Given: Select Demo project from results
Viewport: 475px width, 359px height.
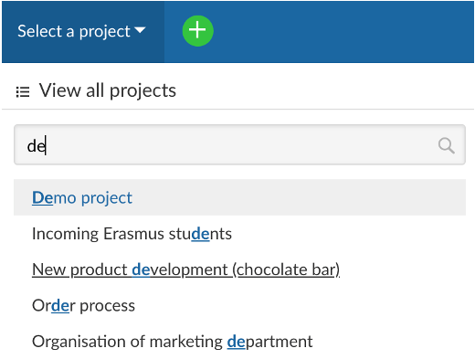Looking at the screenshot, I should pyautogui.click(x=239, y=197).
